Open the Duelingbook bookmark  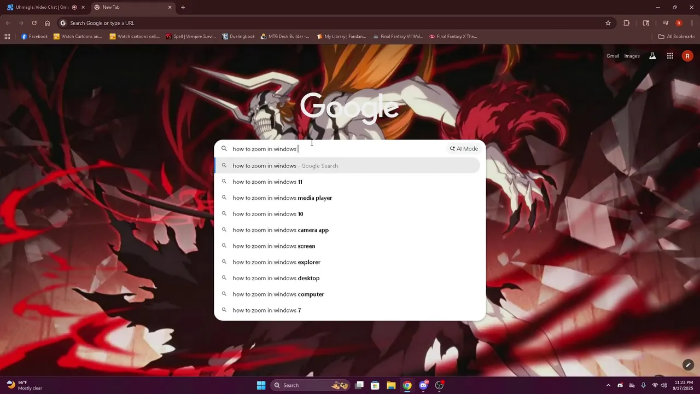(238, 37)
